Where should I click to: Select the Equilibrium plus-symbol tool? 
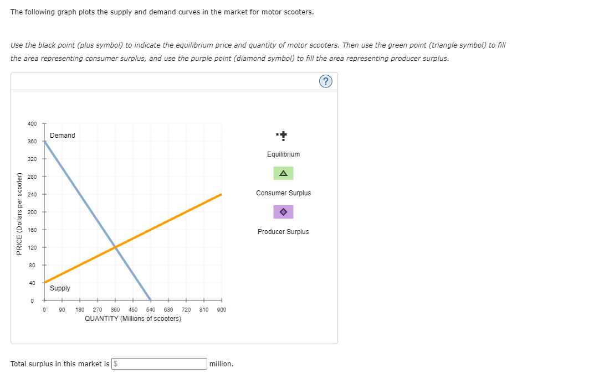pos(283,135)
